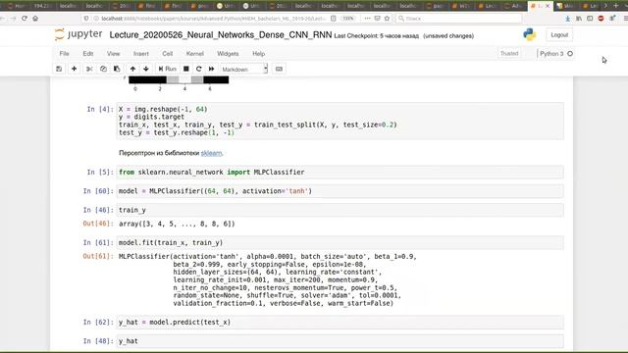The height and width of the screenshot is (353, 628).
Task: Open a new browser tab with plus
Action: coord(616,6)
